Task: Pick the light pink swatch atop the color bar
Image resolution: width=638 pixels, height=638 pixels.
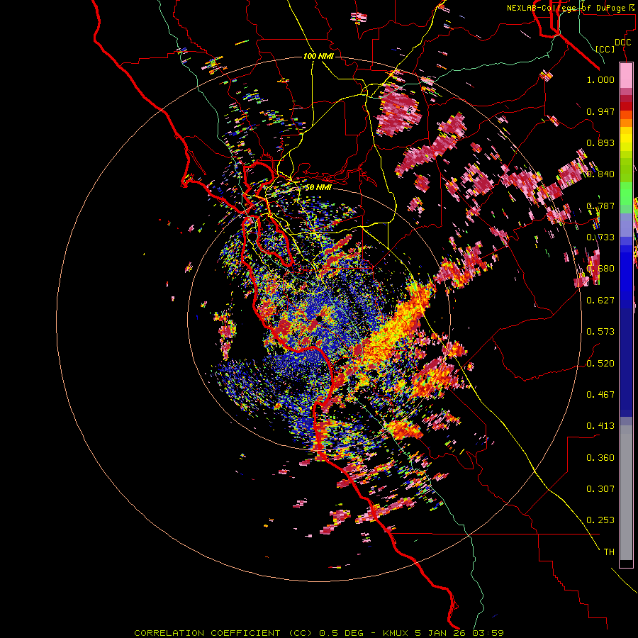Action: click(x=626, y=76)
